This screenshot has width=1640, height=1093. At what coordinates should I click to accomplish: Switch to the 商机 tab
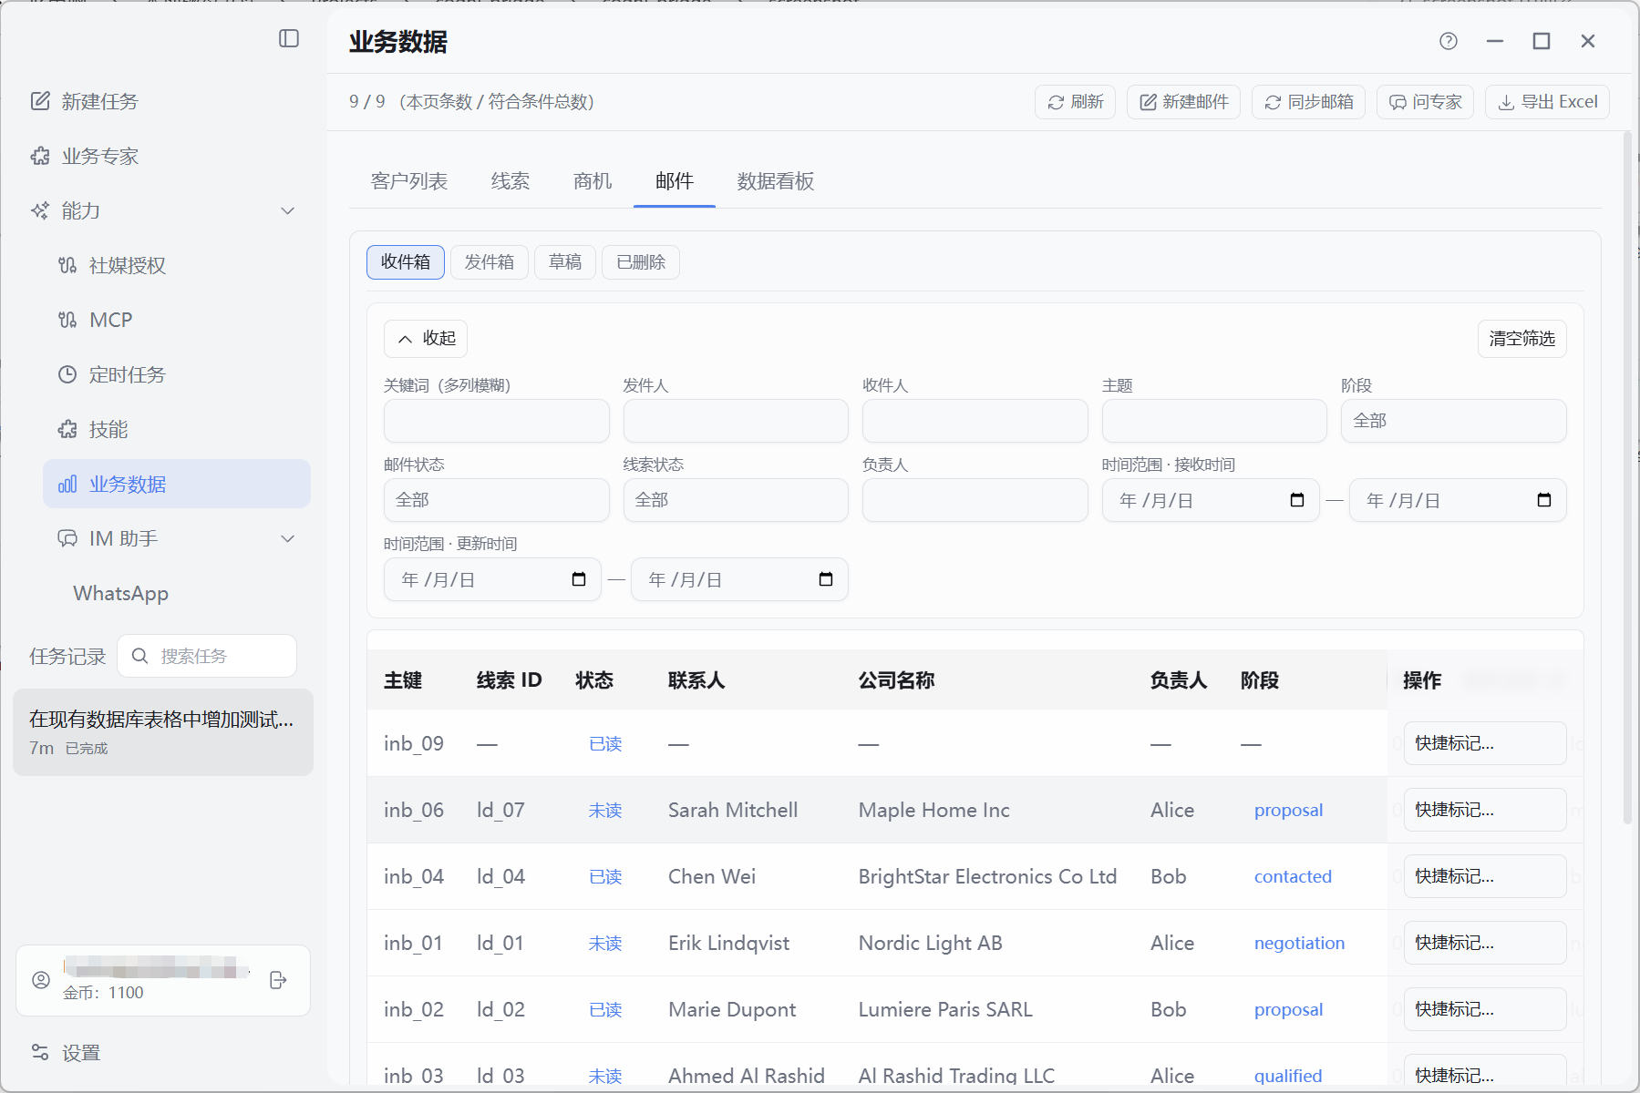pyautogui.click(x=593, y=181)
